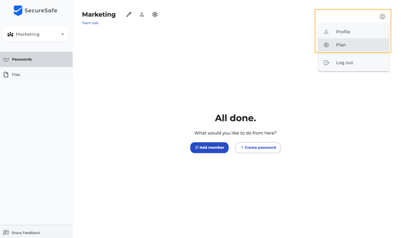Click the SecureSafe shield logo
401x238 pixels.
click(x=18, y=11)
